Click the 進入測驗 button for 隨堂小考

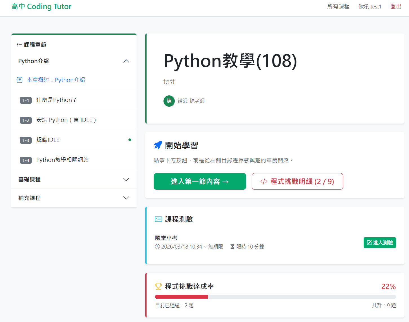[x=379, y=243]
